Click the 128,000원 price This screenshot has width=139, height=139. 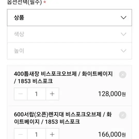(112, 94)
